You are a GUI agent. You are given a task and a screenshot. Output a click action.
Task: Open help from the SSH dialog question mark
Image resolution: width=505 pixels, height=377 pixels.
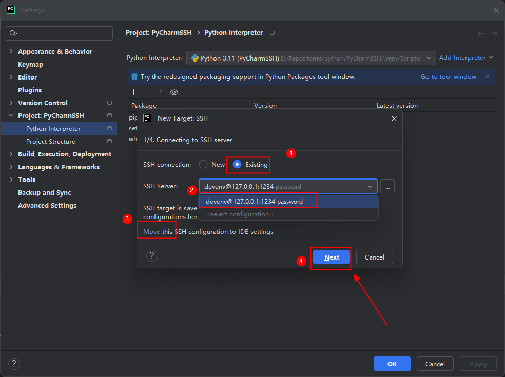click(152, 255)
